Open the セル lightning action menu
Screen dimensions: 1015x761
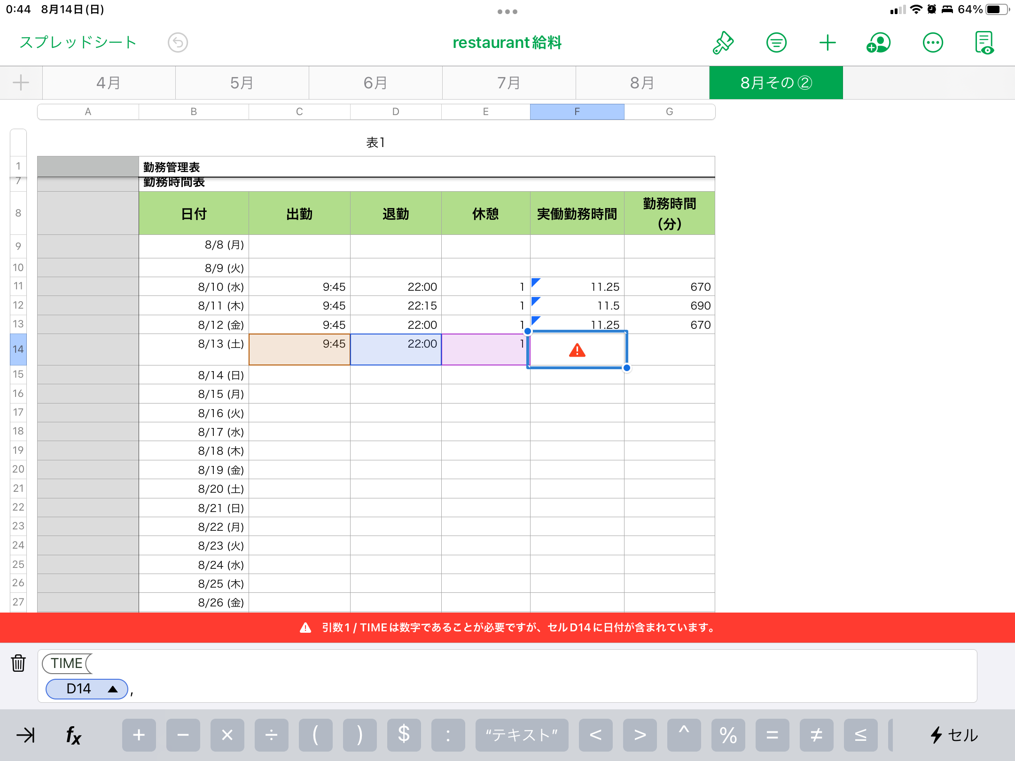[x=954, y=735]
